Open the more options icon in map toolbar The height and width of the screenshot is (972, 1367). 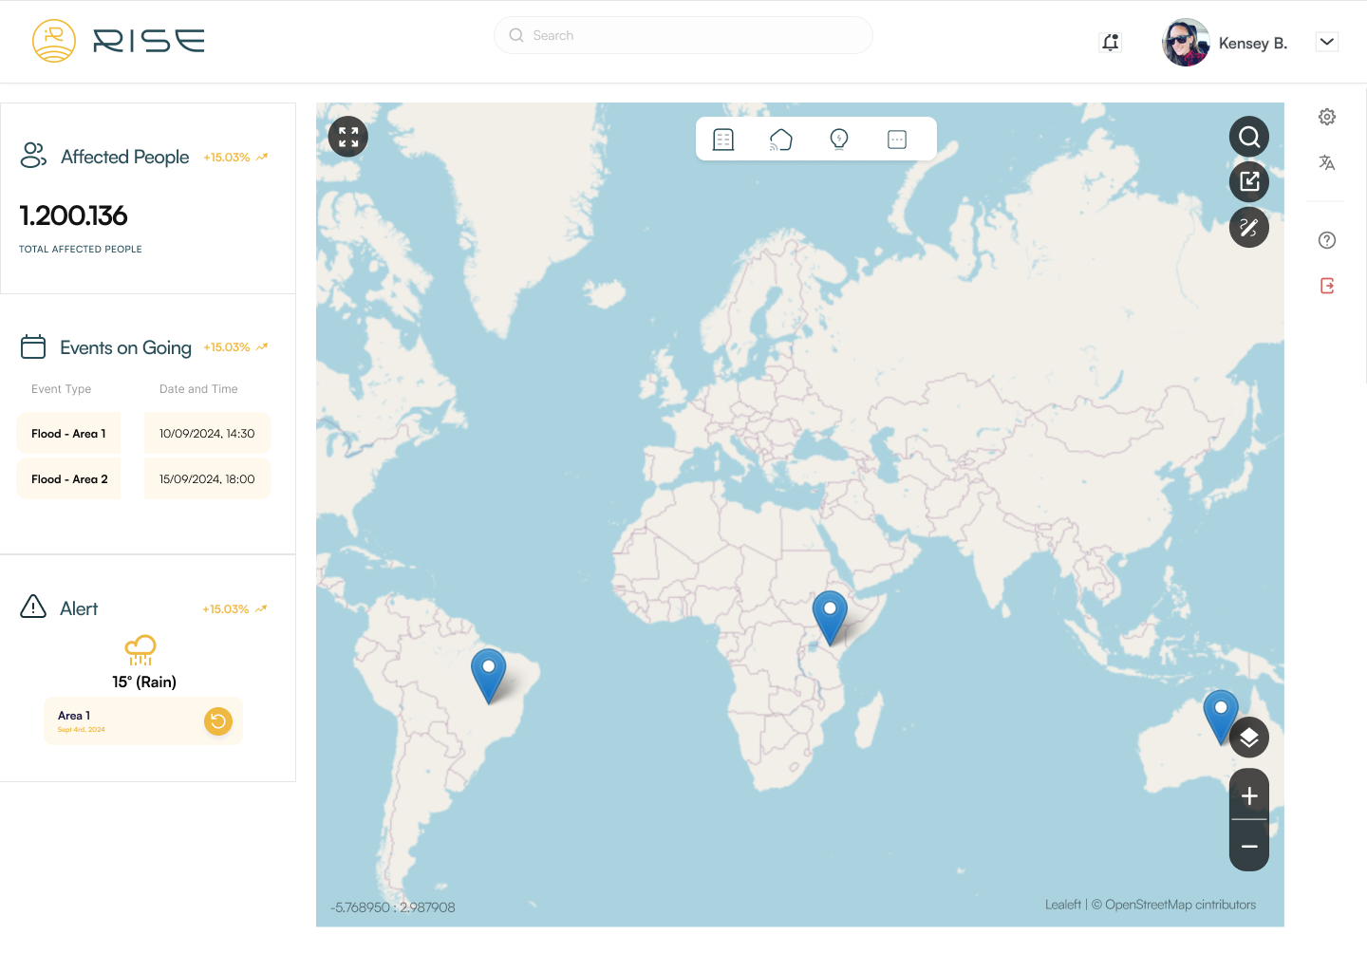pos(897,140)
